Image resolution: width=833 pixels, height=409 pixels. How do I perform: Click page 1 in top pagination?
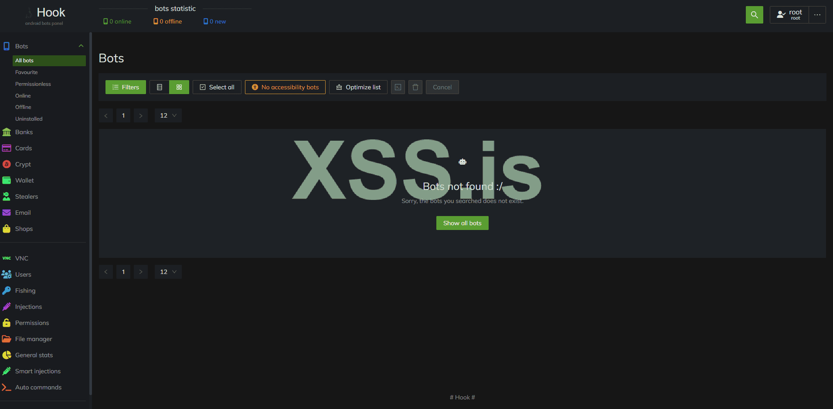tap(123, 115)
